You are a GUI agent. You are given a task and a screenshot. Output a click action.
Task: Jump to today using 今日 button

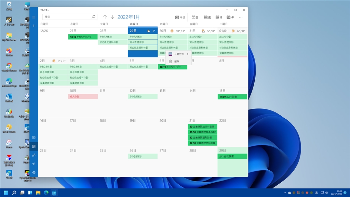(x=180, y=17)
